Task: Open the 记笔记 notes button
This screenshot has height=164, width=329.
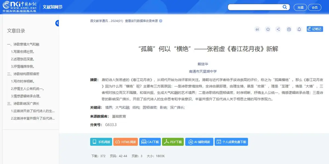Action: point(315,29)
